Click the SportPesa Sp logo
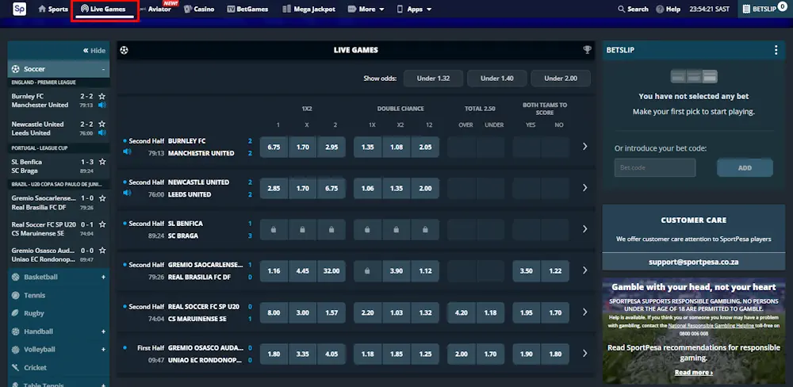 (x=19, y=9)
